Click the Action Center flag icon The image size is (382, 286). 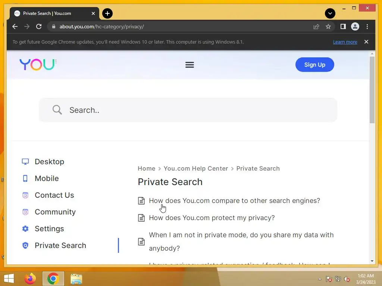tap(329, 279)
